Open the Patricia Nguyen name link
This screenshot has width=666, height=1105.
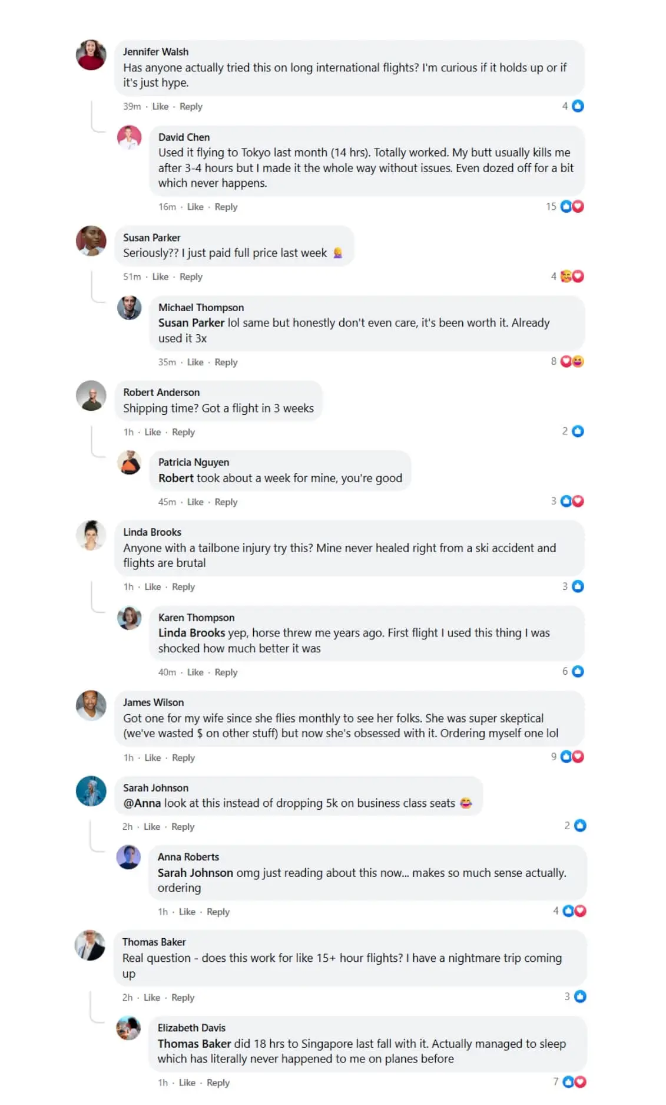(194, 463)
